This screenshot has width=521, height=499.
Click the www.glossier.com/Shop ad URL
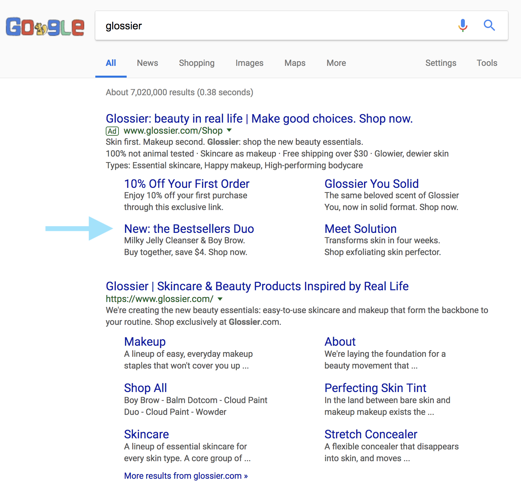point(173,131)
